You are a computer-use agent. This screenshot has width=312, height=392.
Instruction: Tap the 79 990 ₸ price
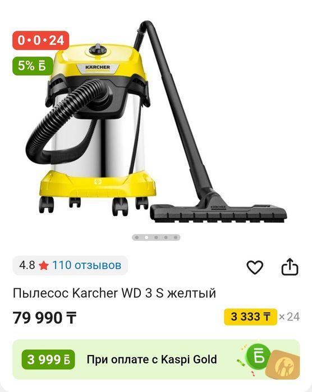(x=44, y=318)
